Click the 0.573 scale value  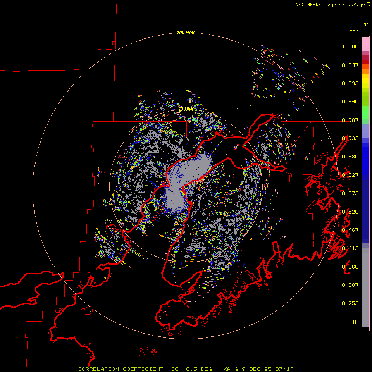point(350,193)
